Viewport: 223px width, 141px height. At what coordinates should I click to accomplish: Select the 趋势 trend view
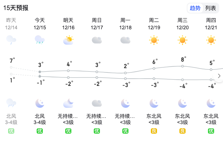click(x=195, y=8)
